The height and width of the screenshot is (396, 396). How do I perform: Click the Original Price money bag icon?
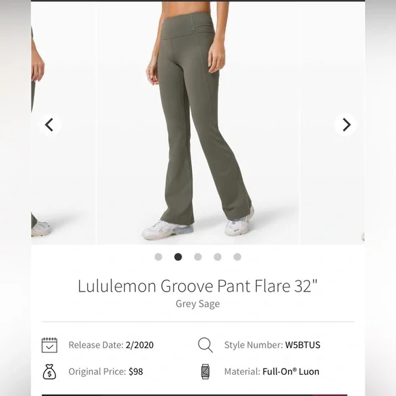tap(49, 371)
